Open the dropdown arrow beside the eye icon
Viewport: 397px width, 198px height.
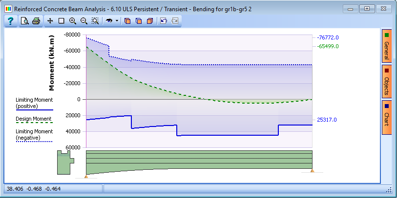coord(117,21)
